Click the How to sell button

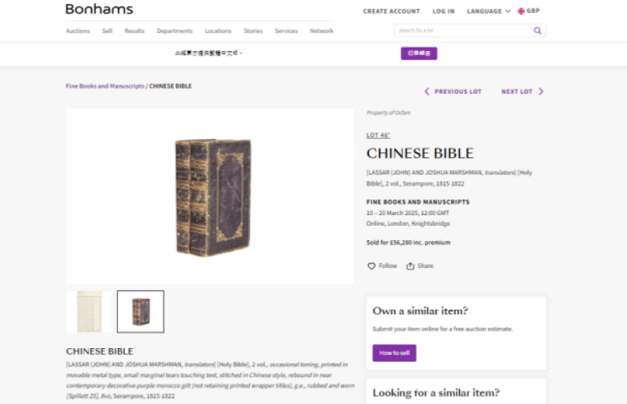click(x=394, y=353)
